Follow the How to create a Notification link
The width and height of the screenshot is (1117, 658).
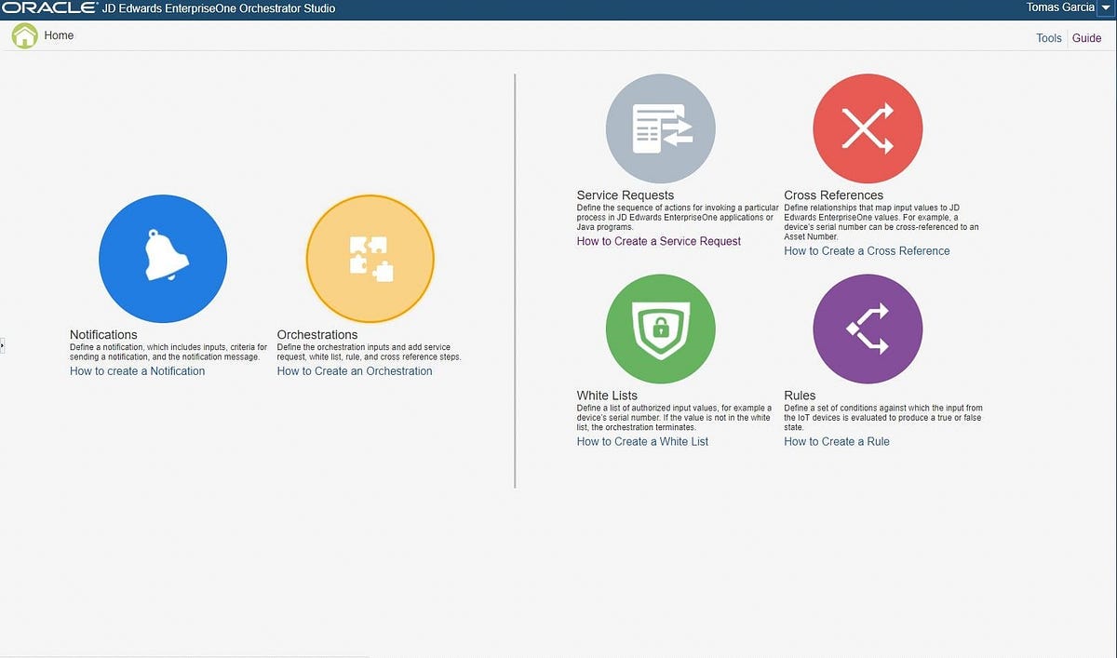[138, 370]
